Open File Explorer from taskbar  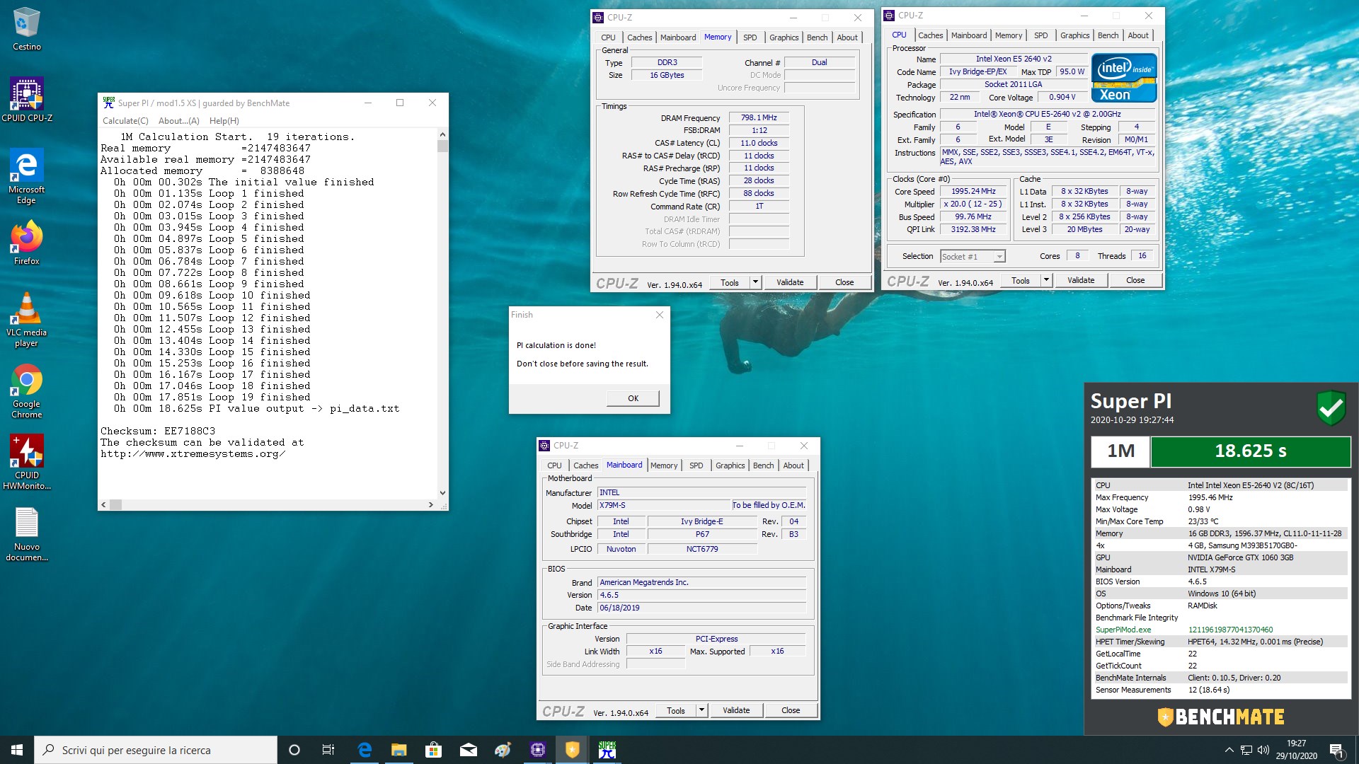click(399, 750)
